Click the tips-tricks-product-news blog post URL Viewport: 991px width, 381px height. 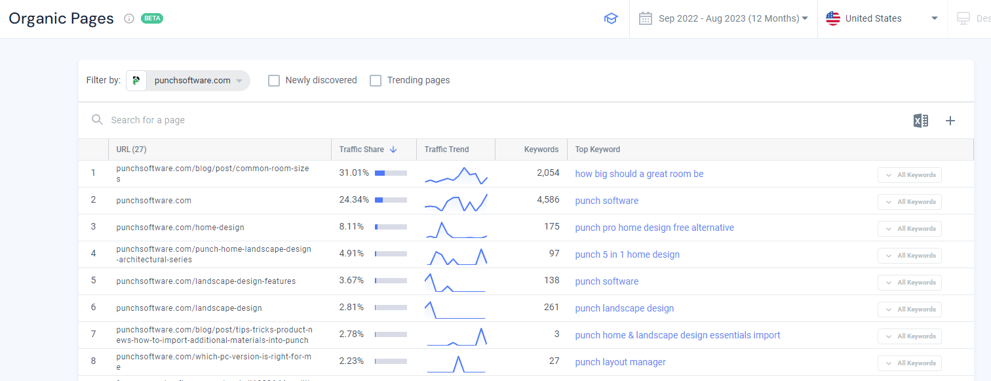[214, 335]
